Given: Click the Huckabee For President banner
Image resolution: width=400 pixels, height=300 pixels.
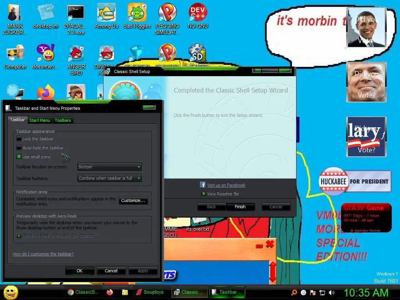Looking at the screenshot, I should 355,181.
